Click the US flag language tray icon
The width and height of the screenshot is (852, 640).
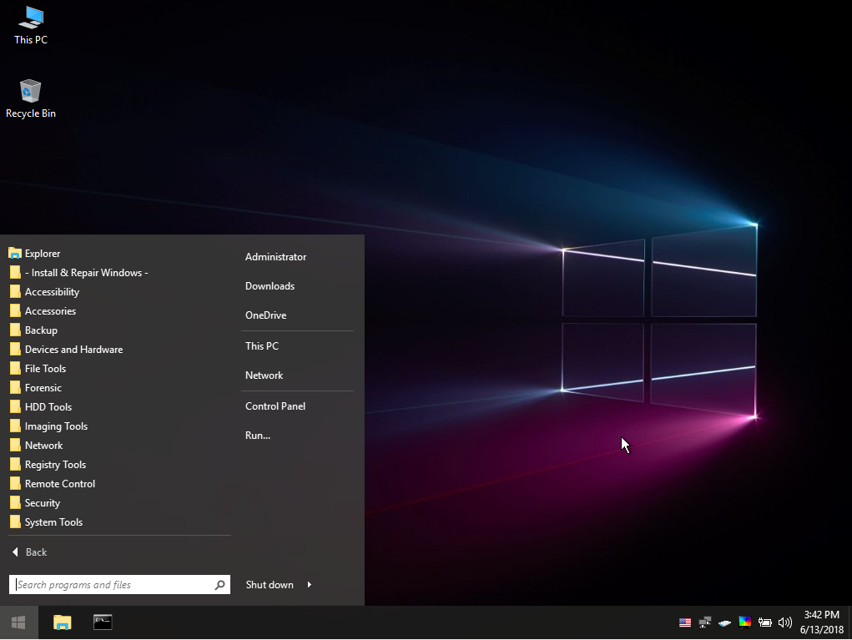click(x=685, y=622)
